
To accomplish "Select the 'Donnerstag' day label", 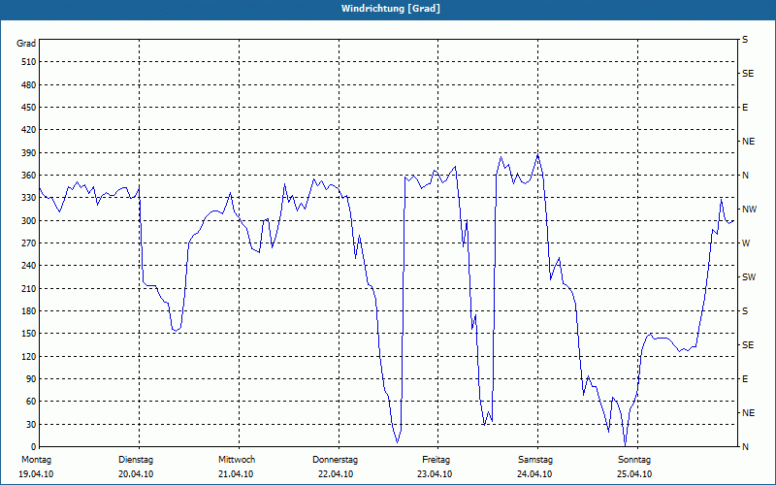I will pos(335,460).
